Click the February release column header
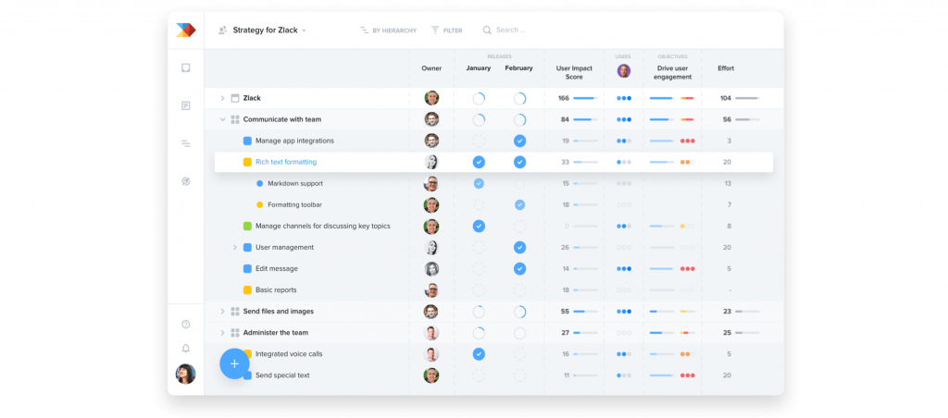948x418 pixels. coord(518,68)
